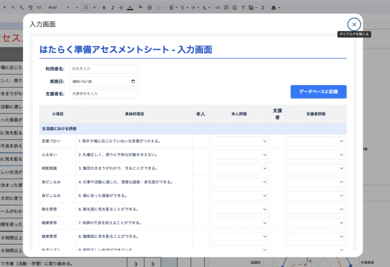Open the calendar picker in the 実施日 field
The width and height of the screenshot is (390, 267).
pos(133,81)
